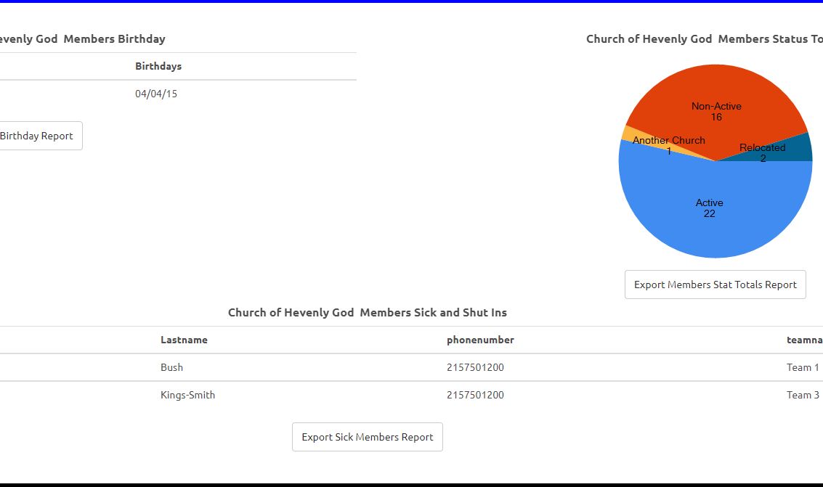The image size is (823, 487).
Task: Click the Lastname column header
Action: coord(184,340)
